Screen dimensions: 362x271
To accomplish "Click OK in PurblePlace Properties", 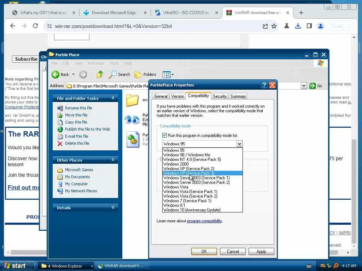I will tap(204, 251).
